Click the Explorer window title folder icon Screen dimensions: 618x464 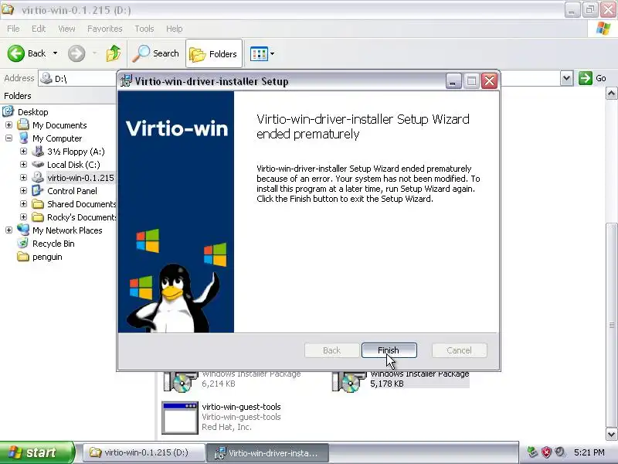click(8, 9)
